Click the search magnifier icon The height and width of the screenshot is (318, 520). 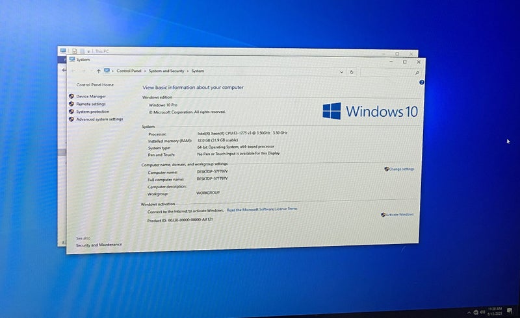point(417,73)
